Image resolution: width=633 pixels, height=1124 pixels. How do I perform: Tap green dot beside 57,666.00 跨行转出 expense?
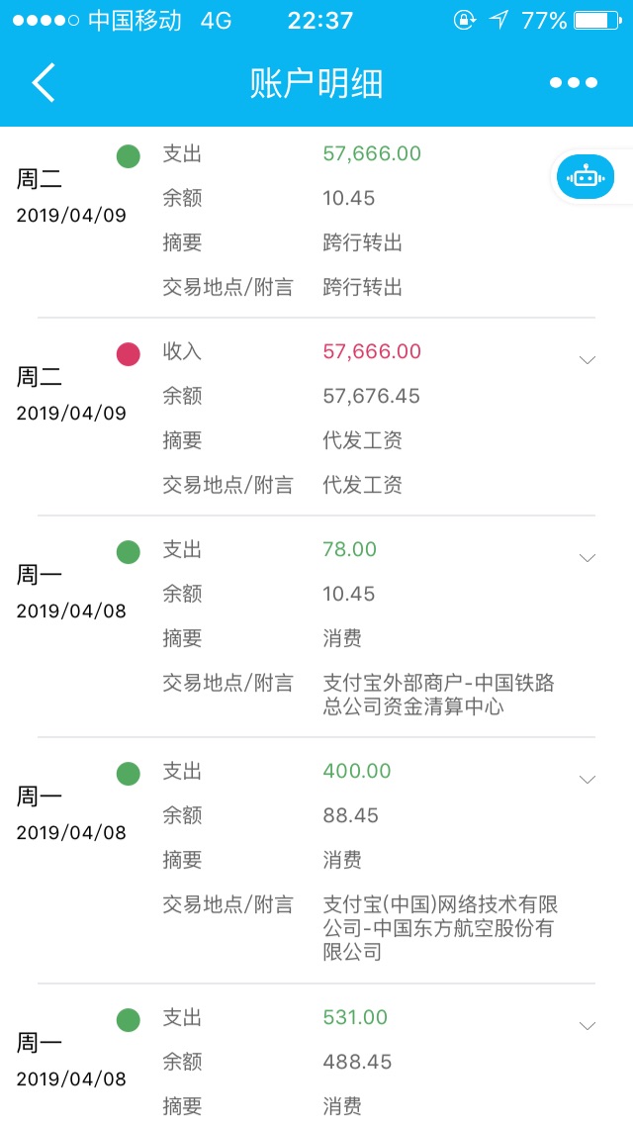pyautogui.click(x=129, y=155)
